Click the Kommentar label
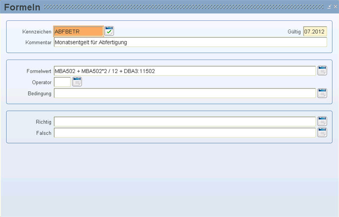 pos(38,43)
